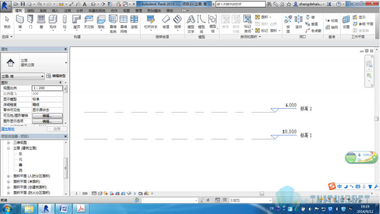The height and width of the screenshot is (214, 380).
Task: Open the 插入 ribbon tab
Action: coord(55,10)
